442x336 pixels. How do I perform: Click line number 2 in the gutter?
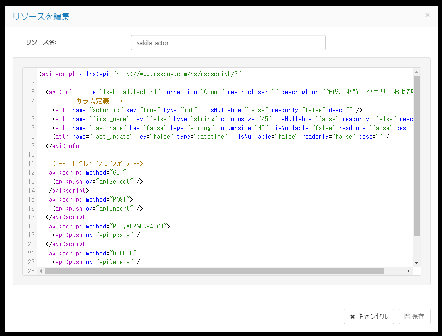pos(33,83)
